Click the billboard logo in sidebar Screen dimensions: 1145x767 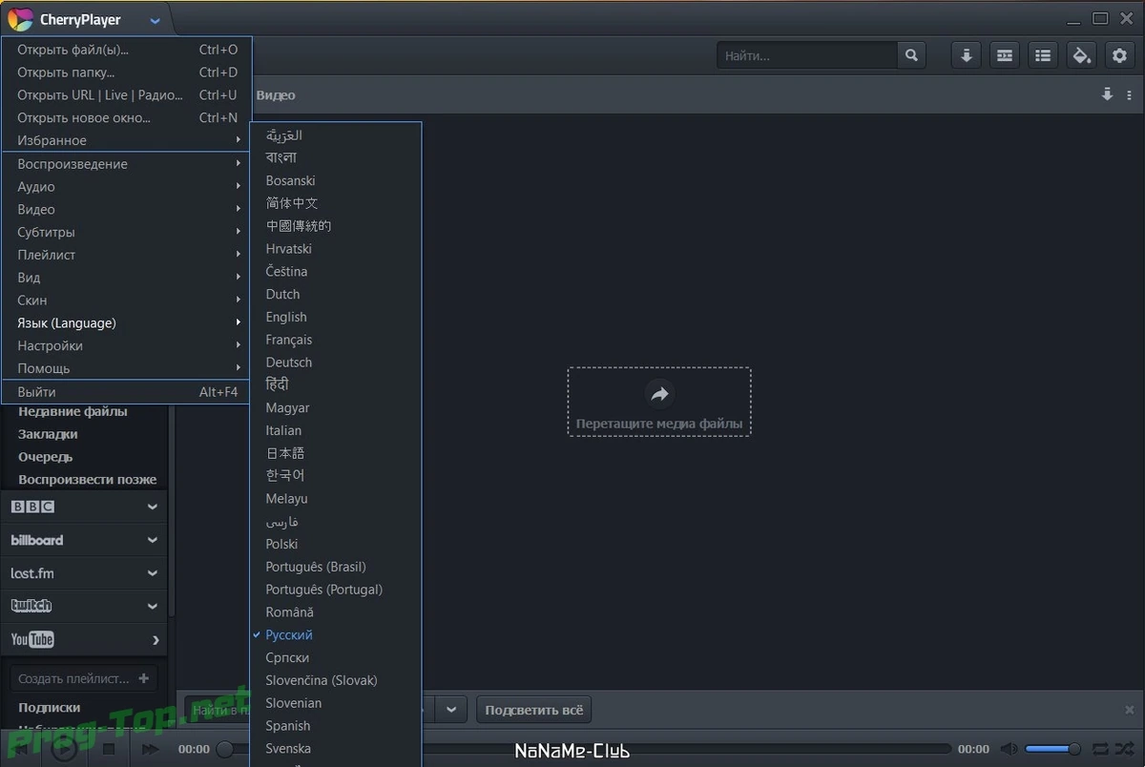pyautogui.click(x=37, y=540)
